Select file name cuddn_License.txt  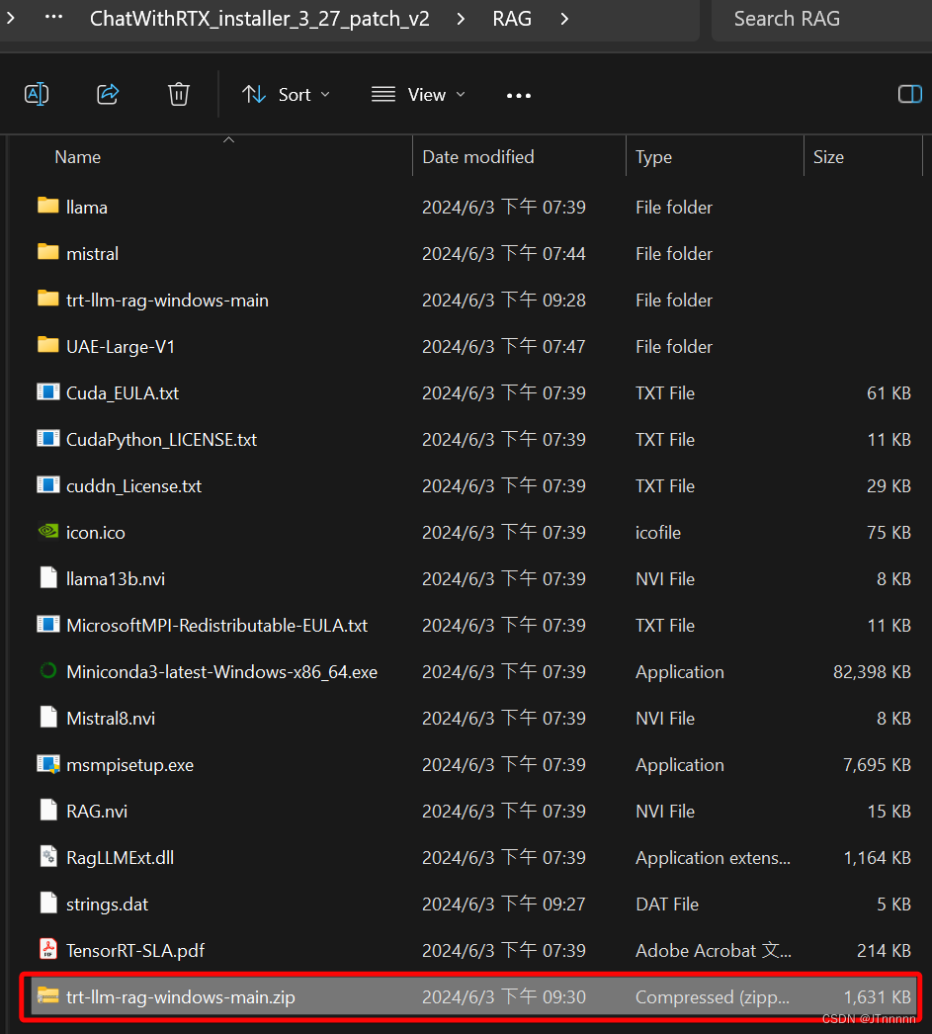coord(133,486)
